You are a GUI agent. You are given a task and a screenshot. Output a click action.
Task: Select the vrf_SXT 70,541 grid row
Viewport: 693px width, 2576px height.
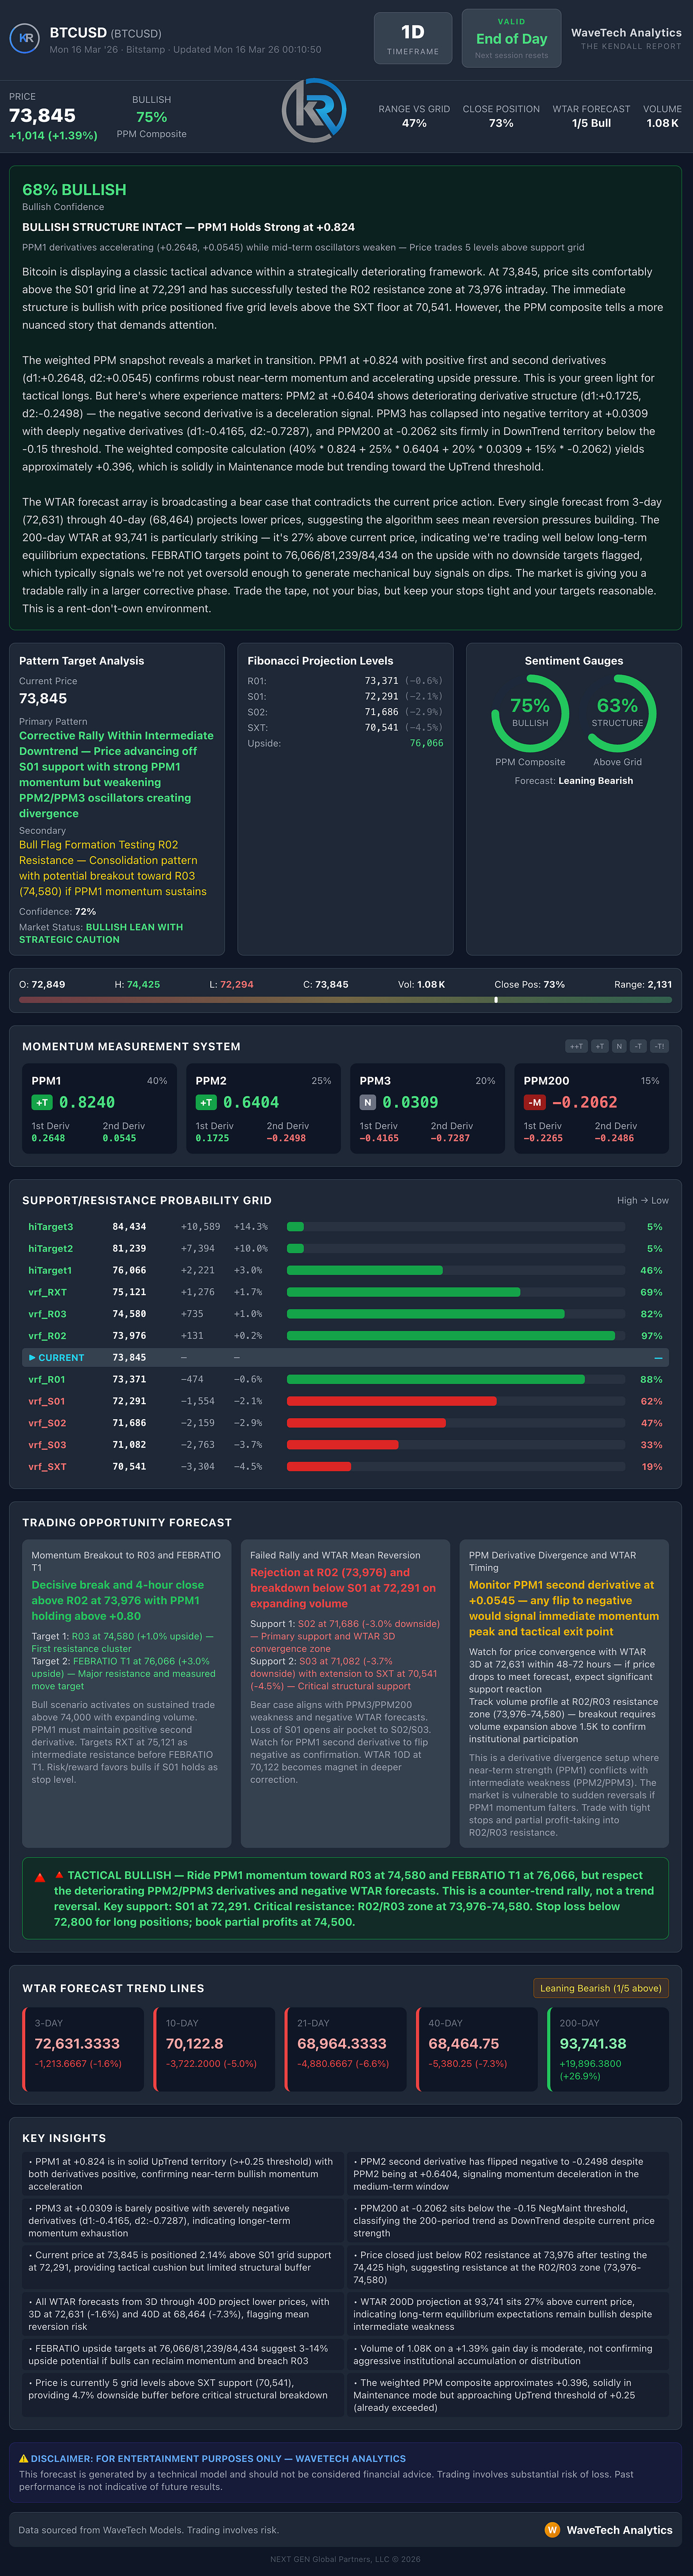point(345,1467)
